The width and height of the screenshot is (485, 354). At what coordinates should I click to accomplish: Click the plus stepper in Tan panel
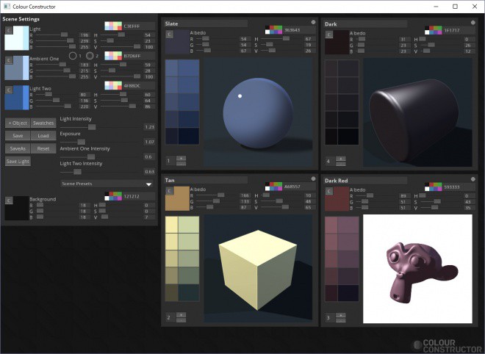coord(181,315)
